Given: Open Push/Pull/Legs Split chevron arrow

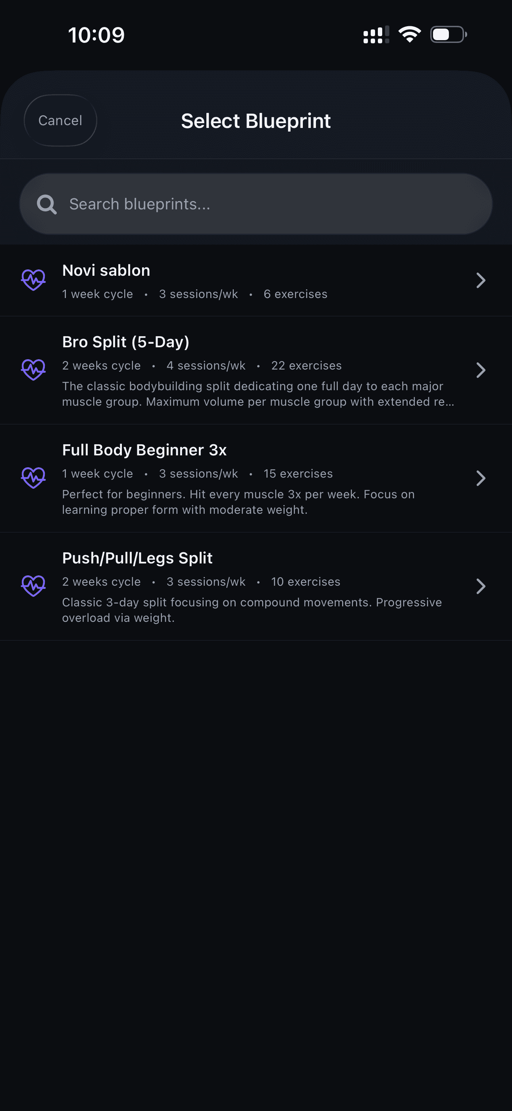Looking at the screenshot, I should (x=481, y=586).
